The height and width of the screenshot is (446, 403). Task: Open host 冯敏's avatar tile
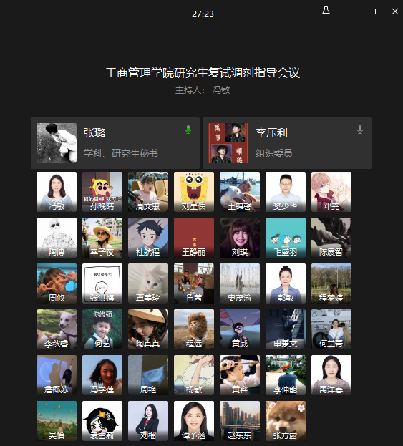[57, 192]
